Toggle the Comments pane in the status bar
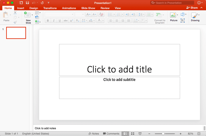 (111, 134)
